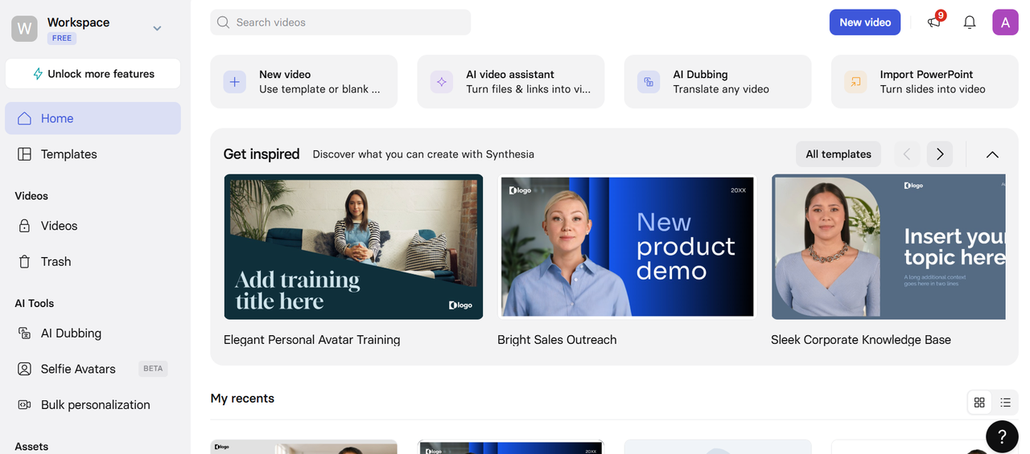
Task: Click the sidebar AI Dubbing translate icon
Action: (25, 333)
